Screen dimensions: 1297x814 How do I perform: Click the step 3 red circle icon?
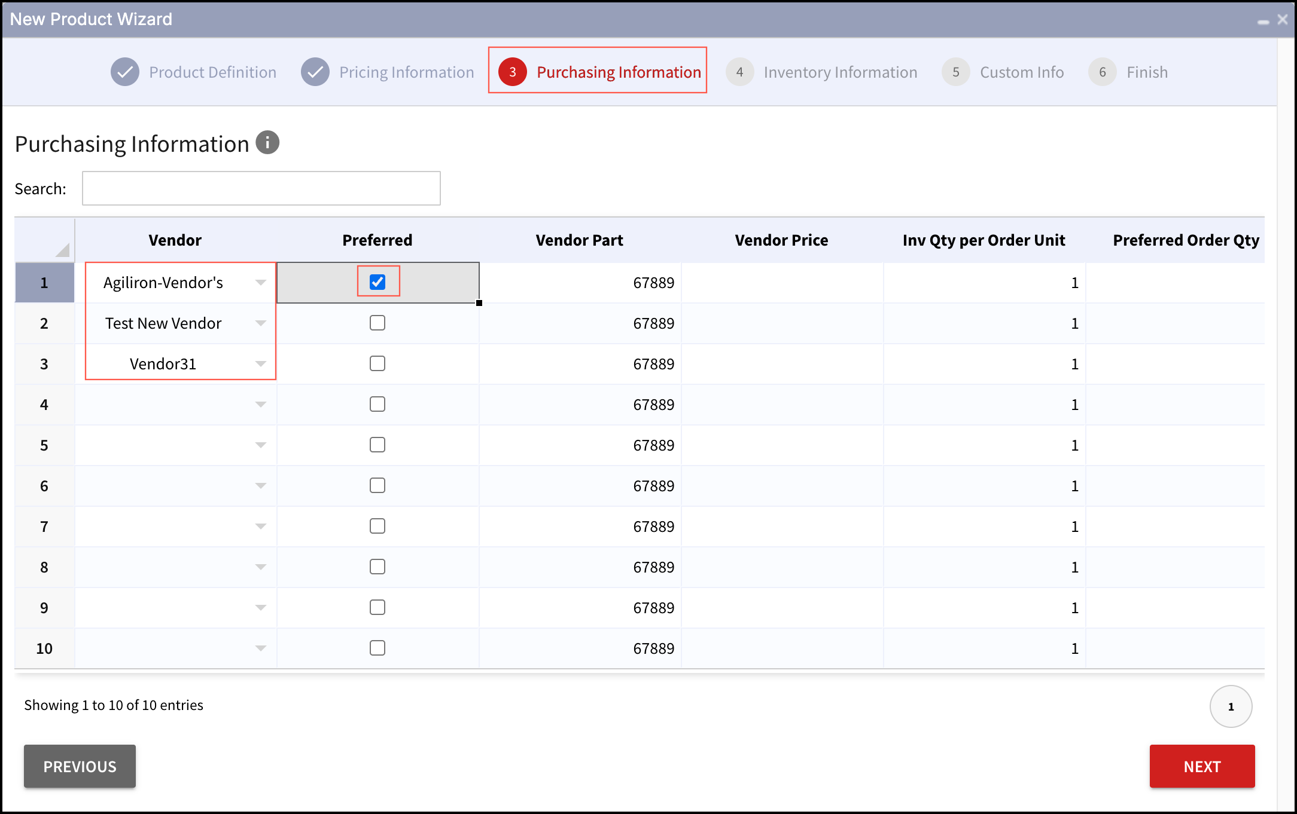(513, 72)
